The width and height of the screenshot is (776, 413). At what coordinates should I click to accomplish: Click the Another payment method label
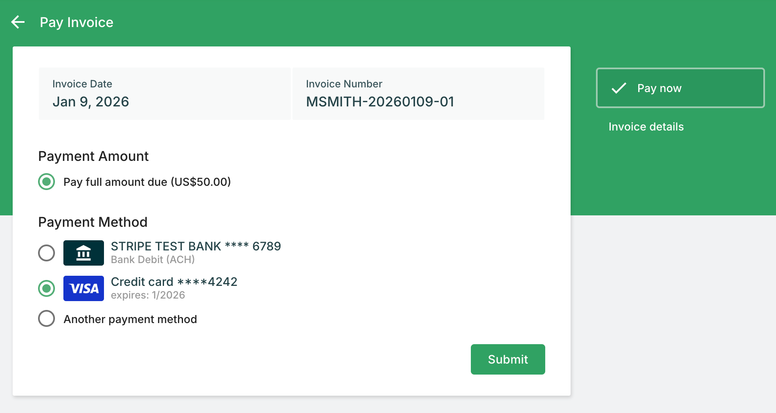tap(130, 319)
